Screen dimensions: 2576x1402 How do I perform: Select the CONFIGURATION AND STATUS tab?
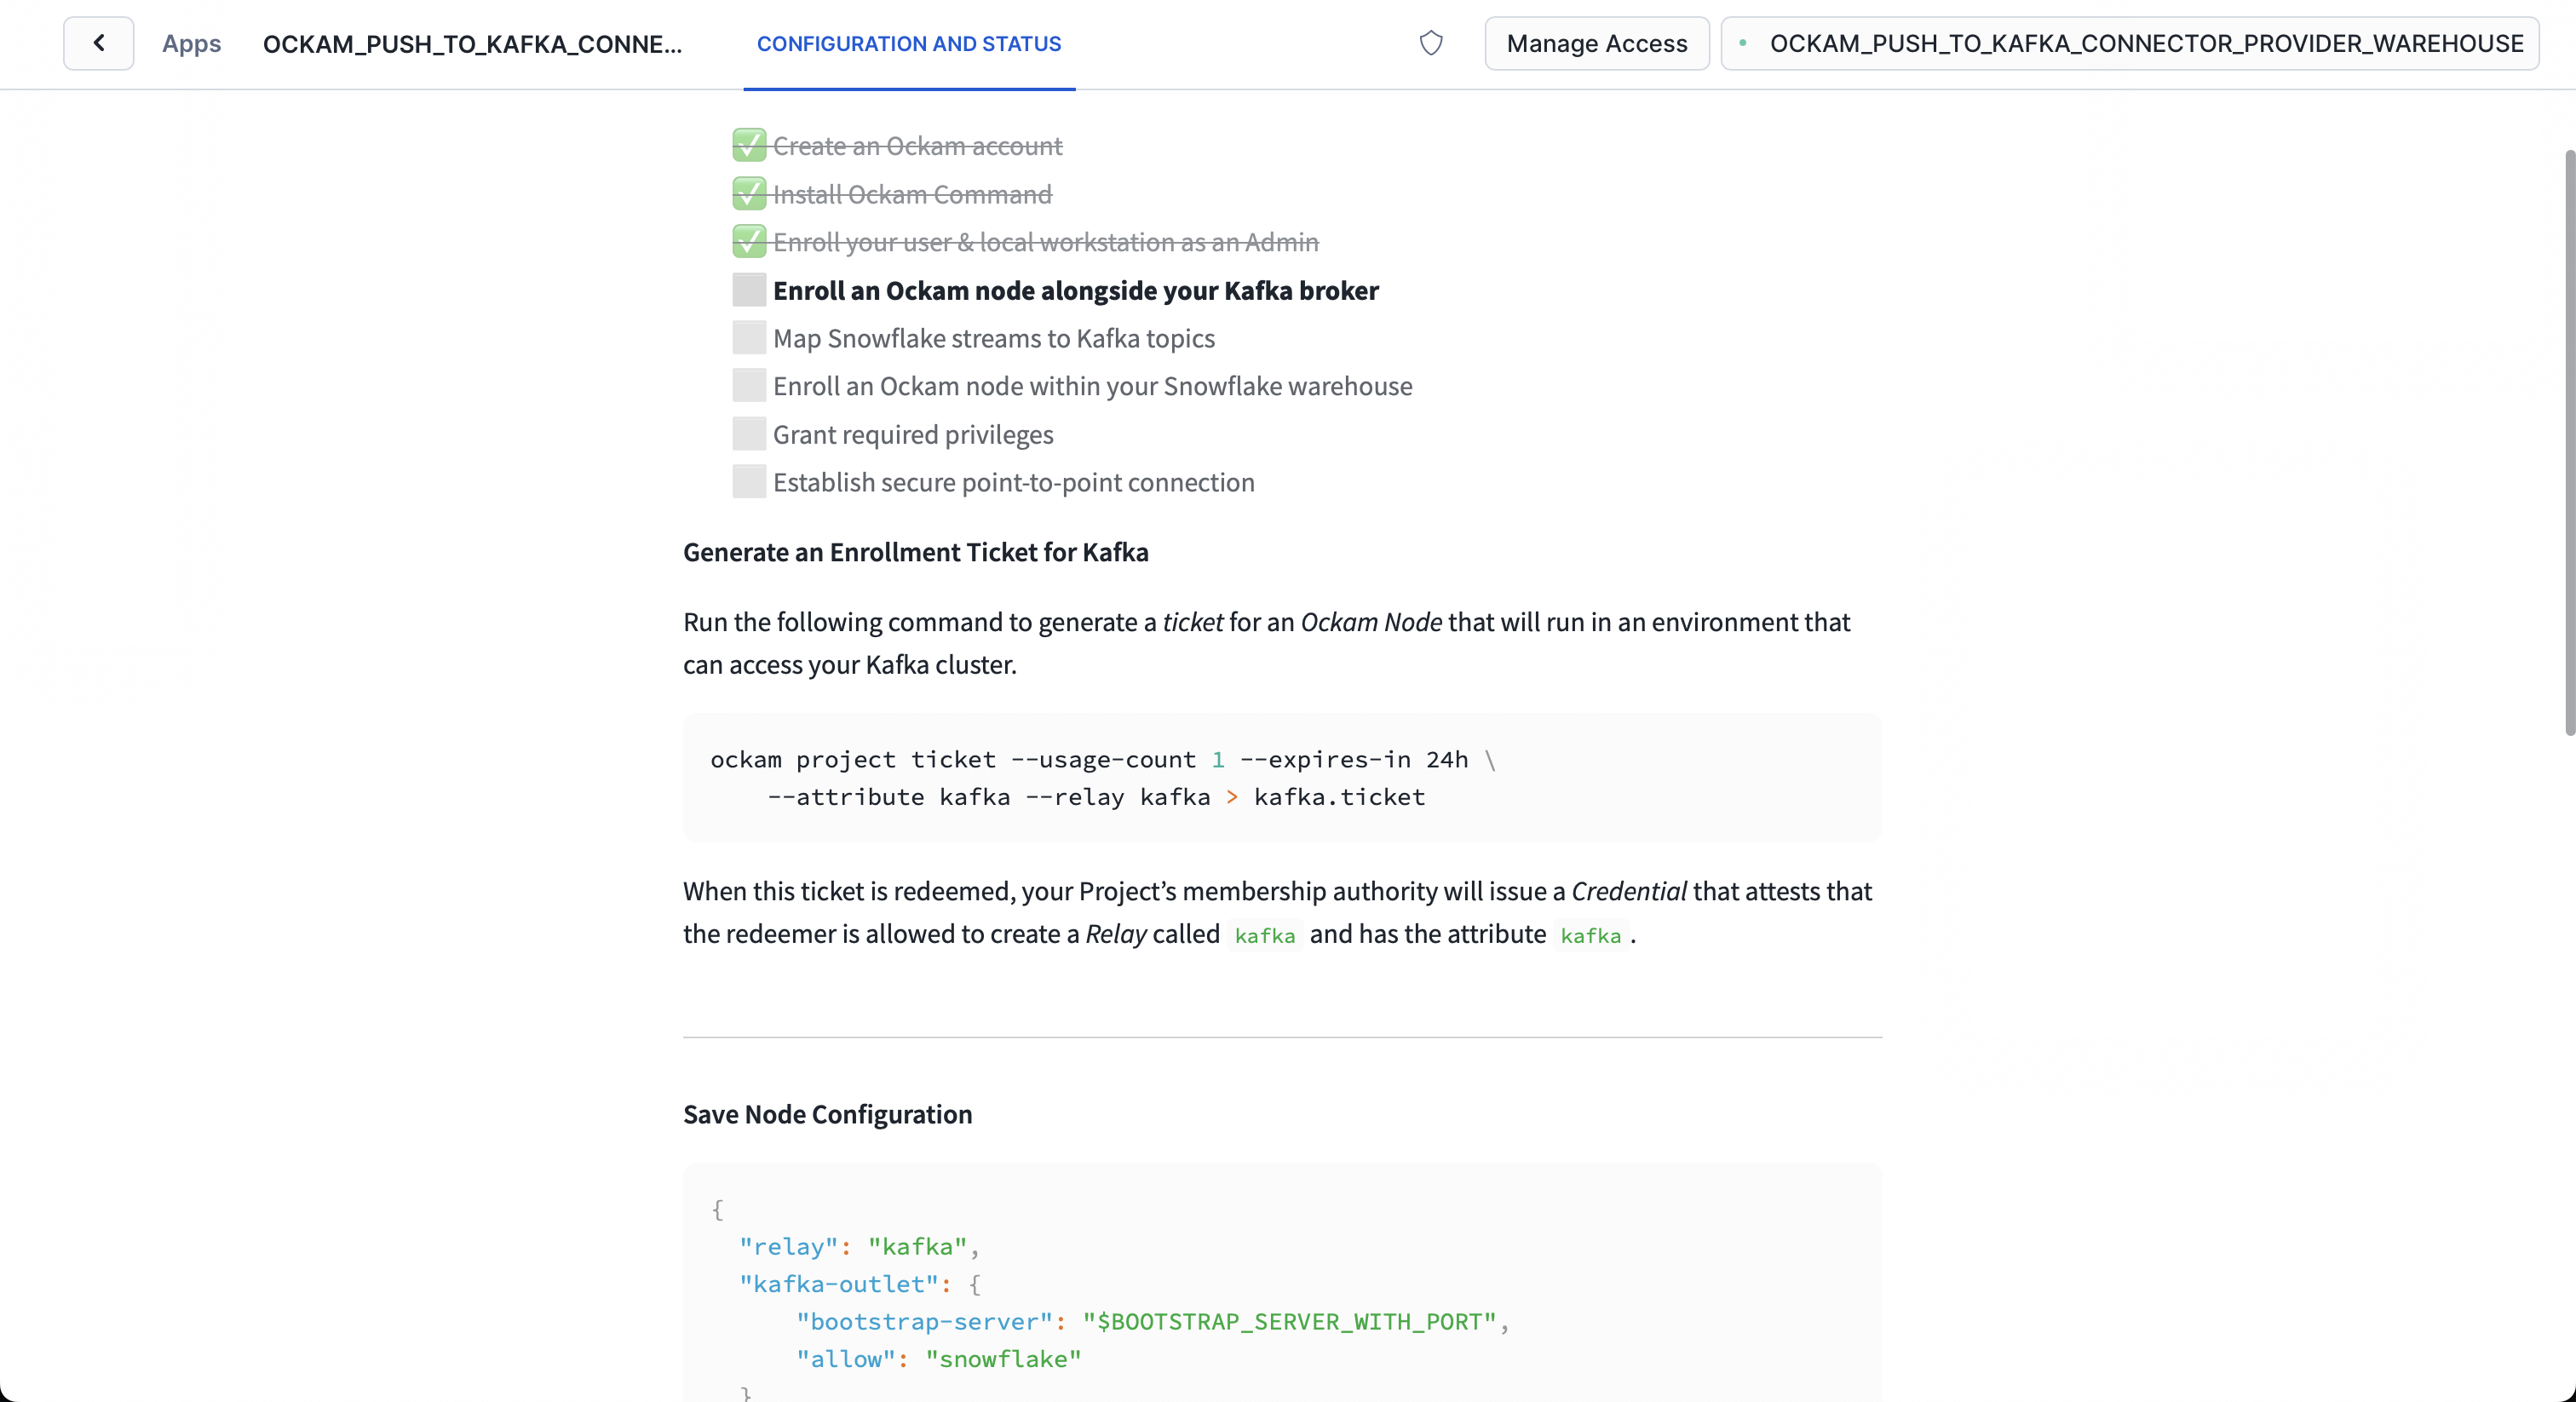click(910, 43)
